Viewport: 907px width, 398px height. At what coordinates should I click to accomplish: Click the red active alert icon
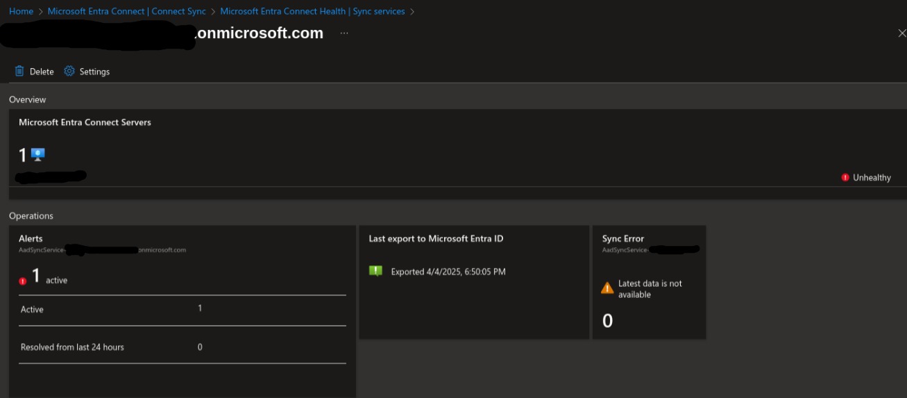[23, 281]
